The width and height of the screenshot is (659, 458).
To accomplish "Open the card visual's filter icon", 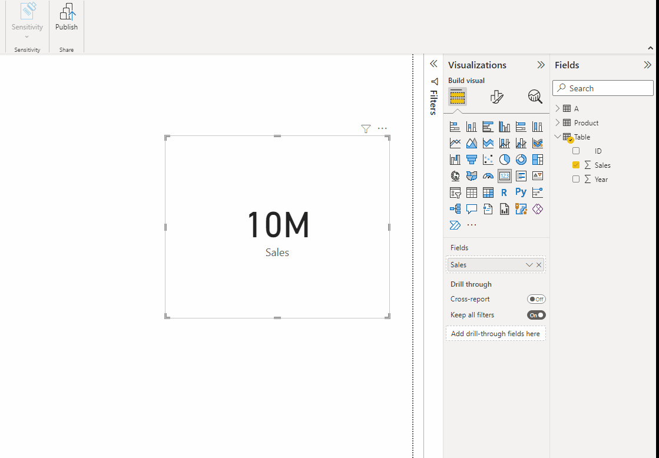I will (x=366, y=129).
